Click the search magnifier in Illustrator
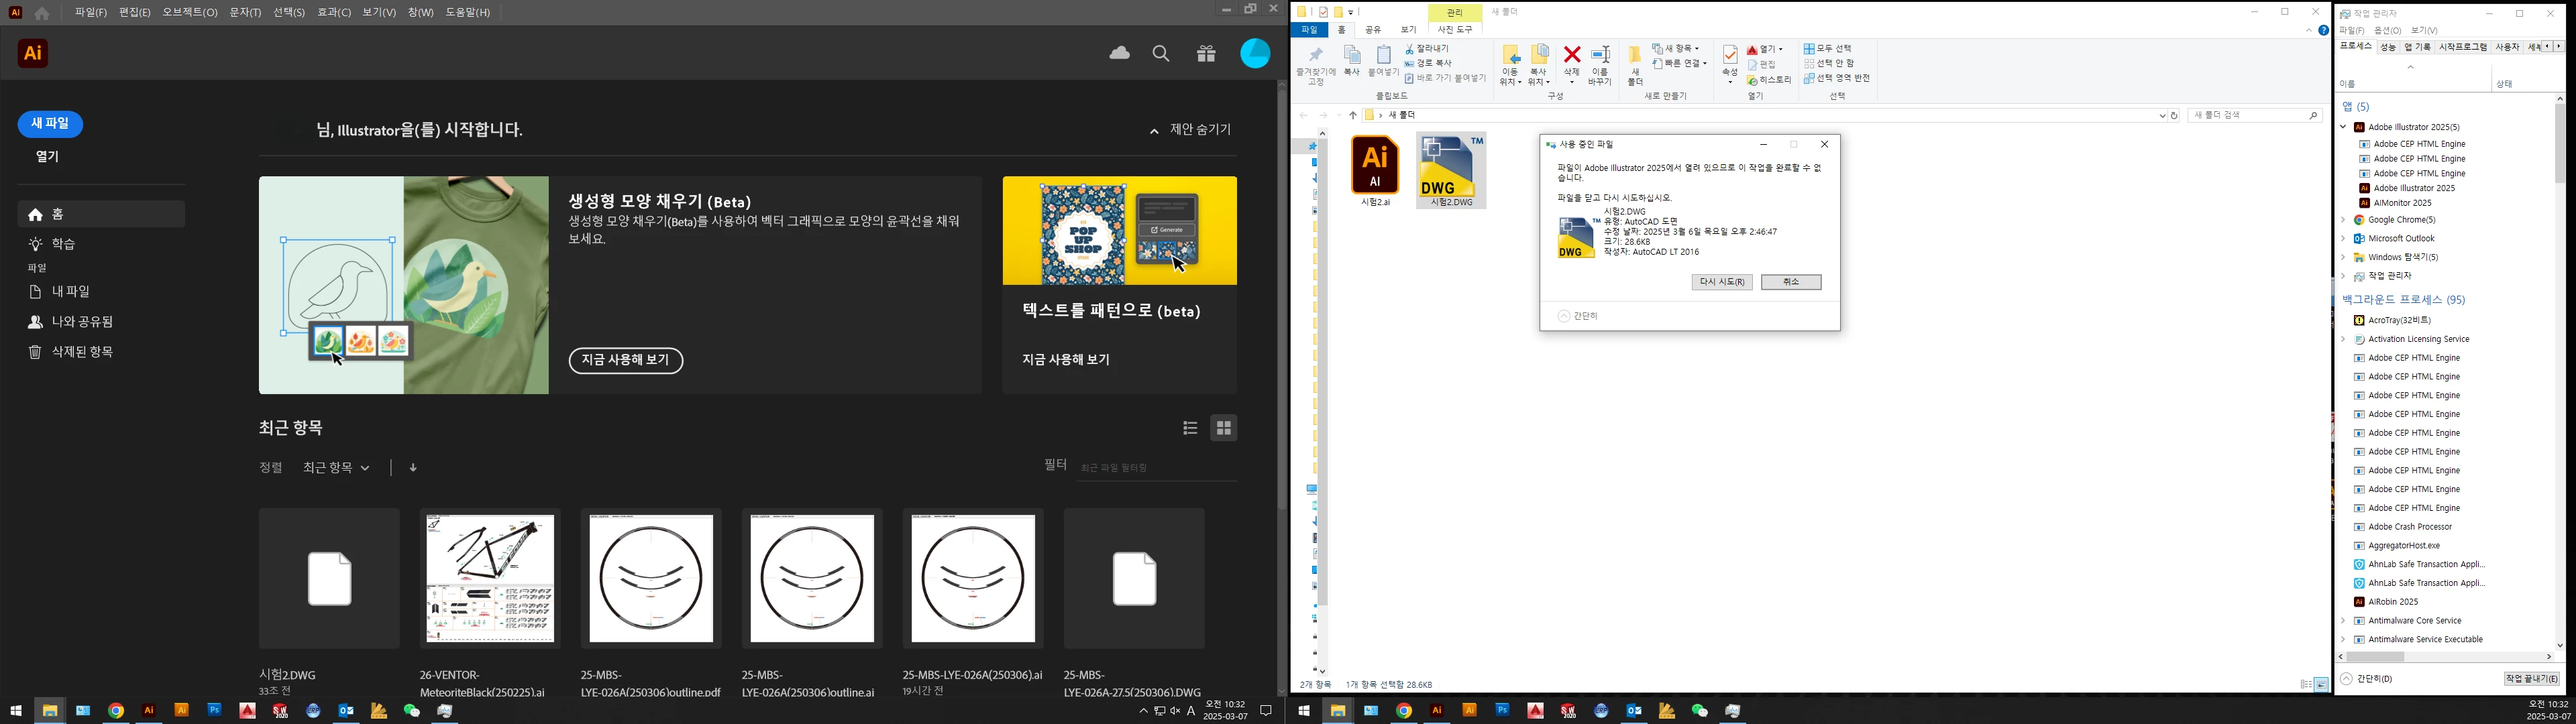 coord(1161,54)
